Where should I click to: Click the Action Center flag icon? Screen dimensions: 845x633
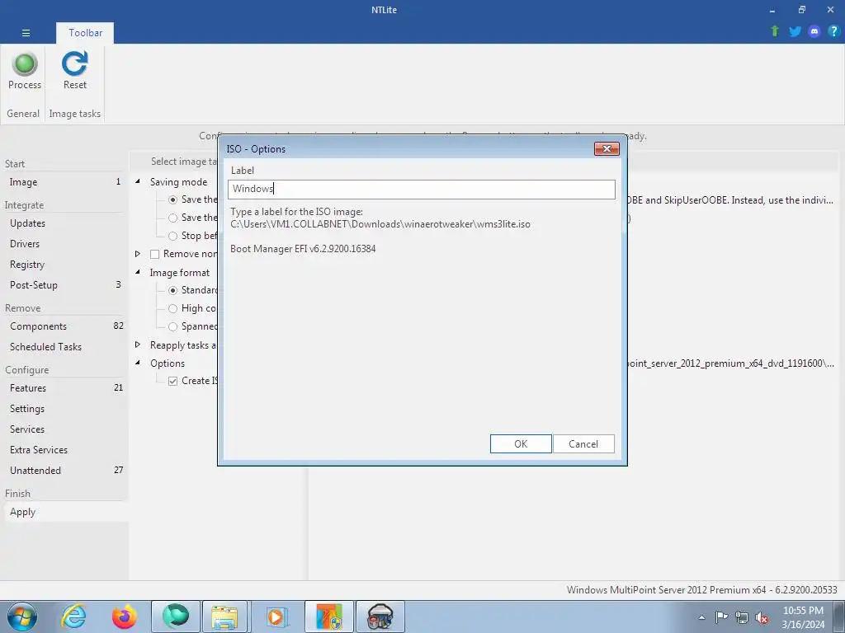click(x=721, y=617)
